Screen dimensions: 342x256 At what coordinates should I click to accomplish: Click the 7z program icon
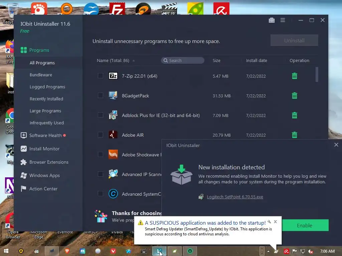(x=113, y=76)
